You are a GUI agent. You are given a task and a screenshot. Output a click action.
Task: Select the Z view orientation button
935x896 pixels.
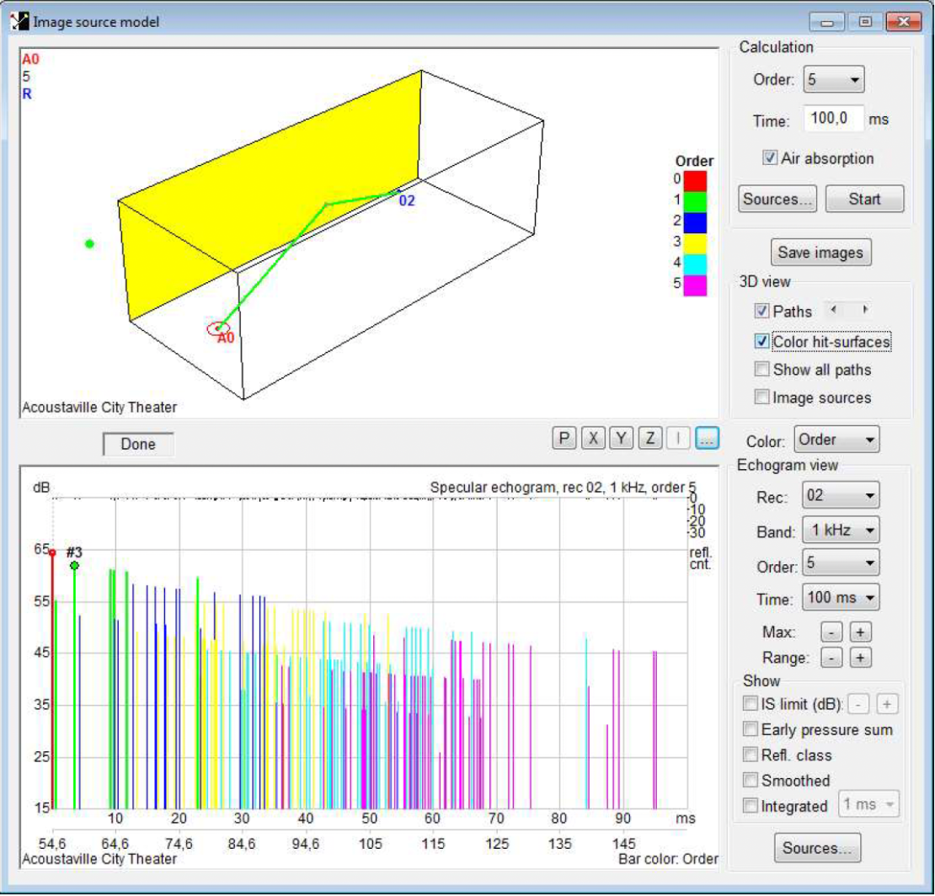[650, 437]
